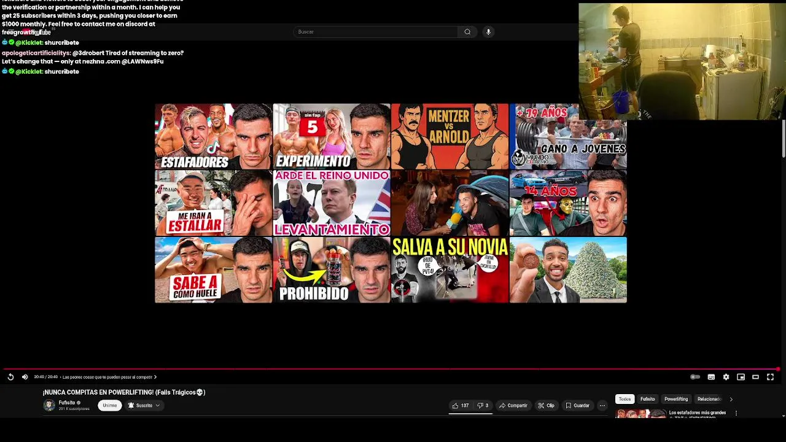Click the 20:40 / 20:40 time display

click(x=46, y=377)
